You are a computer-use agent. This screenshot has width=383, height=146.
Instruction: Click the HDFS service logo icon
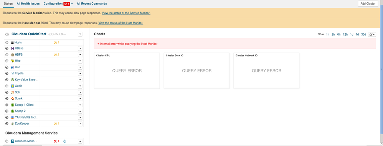(x=12, y=54)
